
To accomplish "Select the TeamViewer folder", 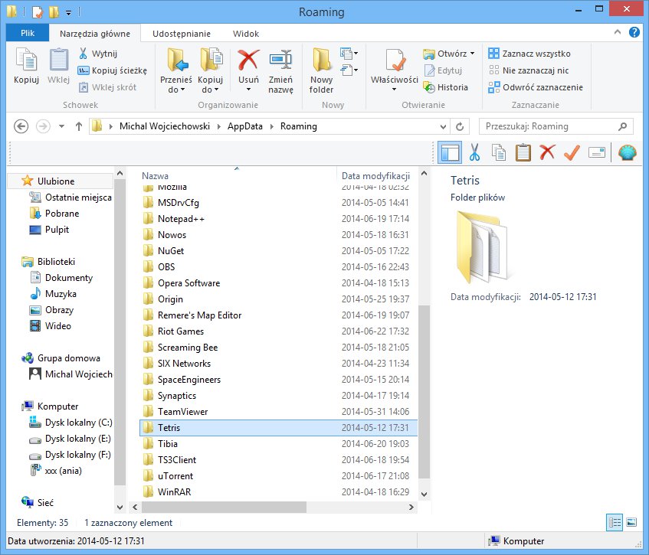I will click(278, 412).
